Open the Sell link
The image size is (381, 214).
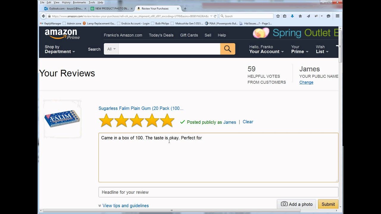tap(208, 35)
